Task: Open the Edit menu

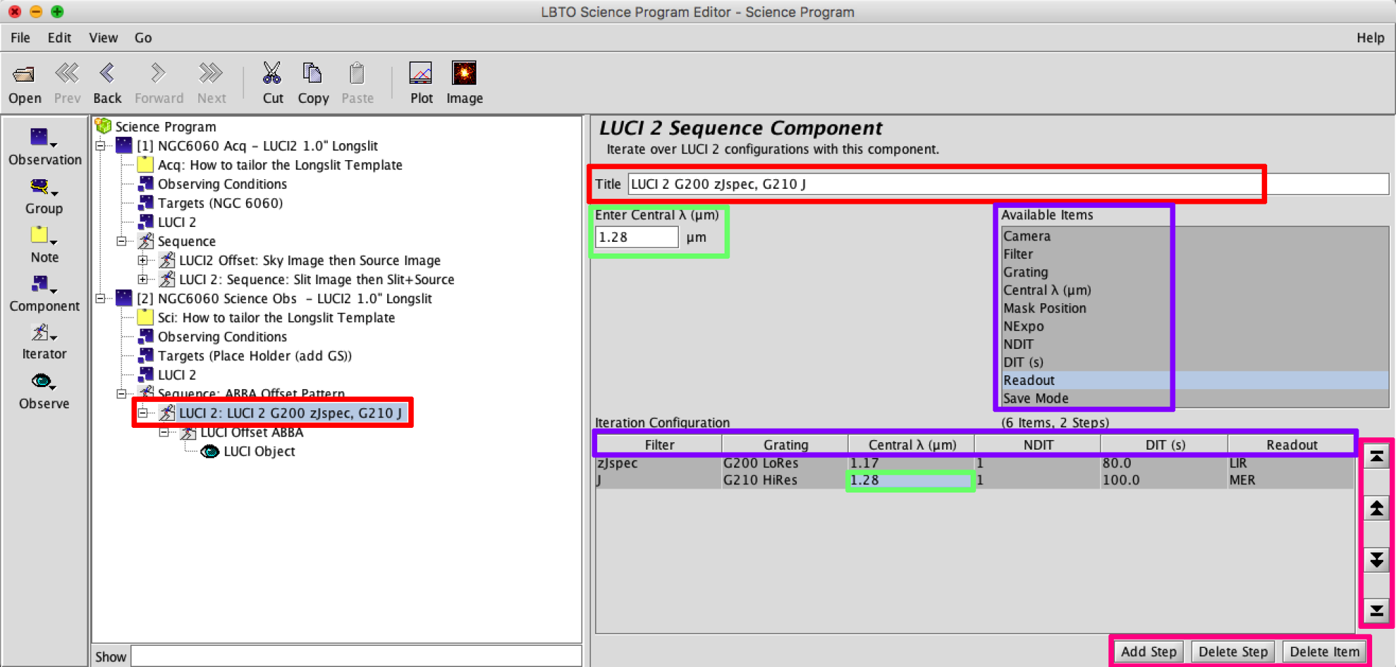Action: point(59,37)
